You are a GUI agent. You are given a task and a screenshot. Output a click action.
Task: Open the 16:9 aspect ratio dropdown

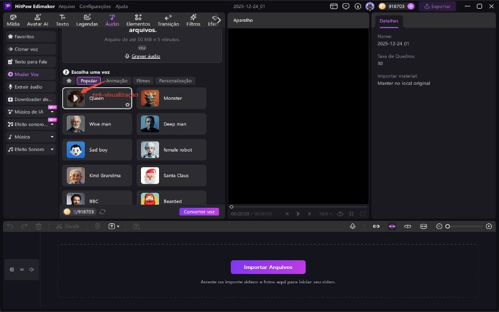pyautogui.click(x=325, y=214)
